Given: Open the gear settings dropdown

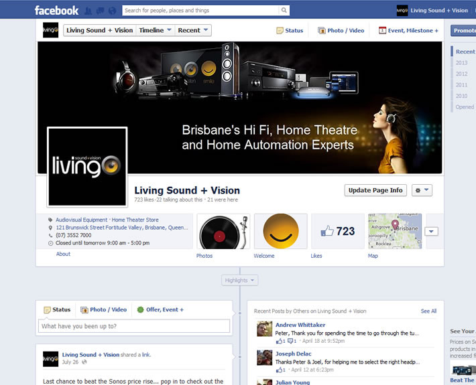Looking at the screenshot, I should [x=422, y=190].
